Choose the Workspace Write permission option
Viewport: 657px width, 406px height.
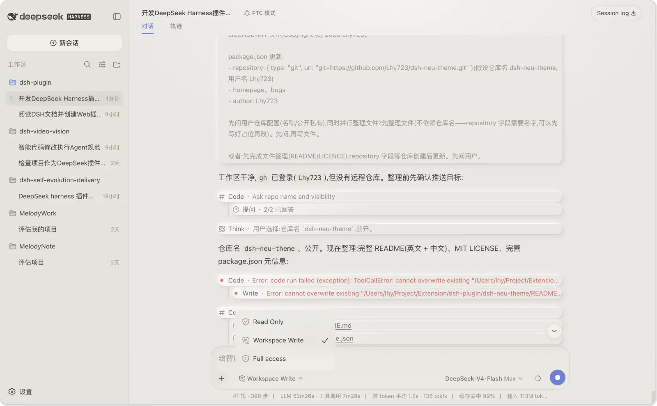[285, 340]
